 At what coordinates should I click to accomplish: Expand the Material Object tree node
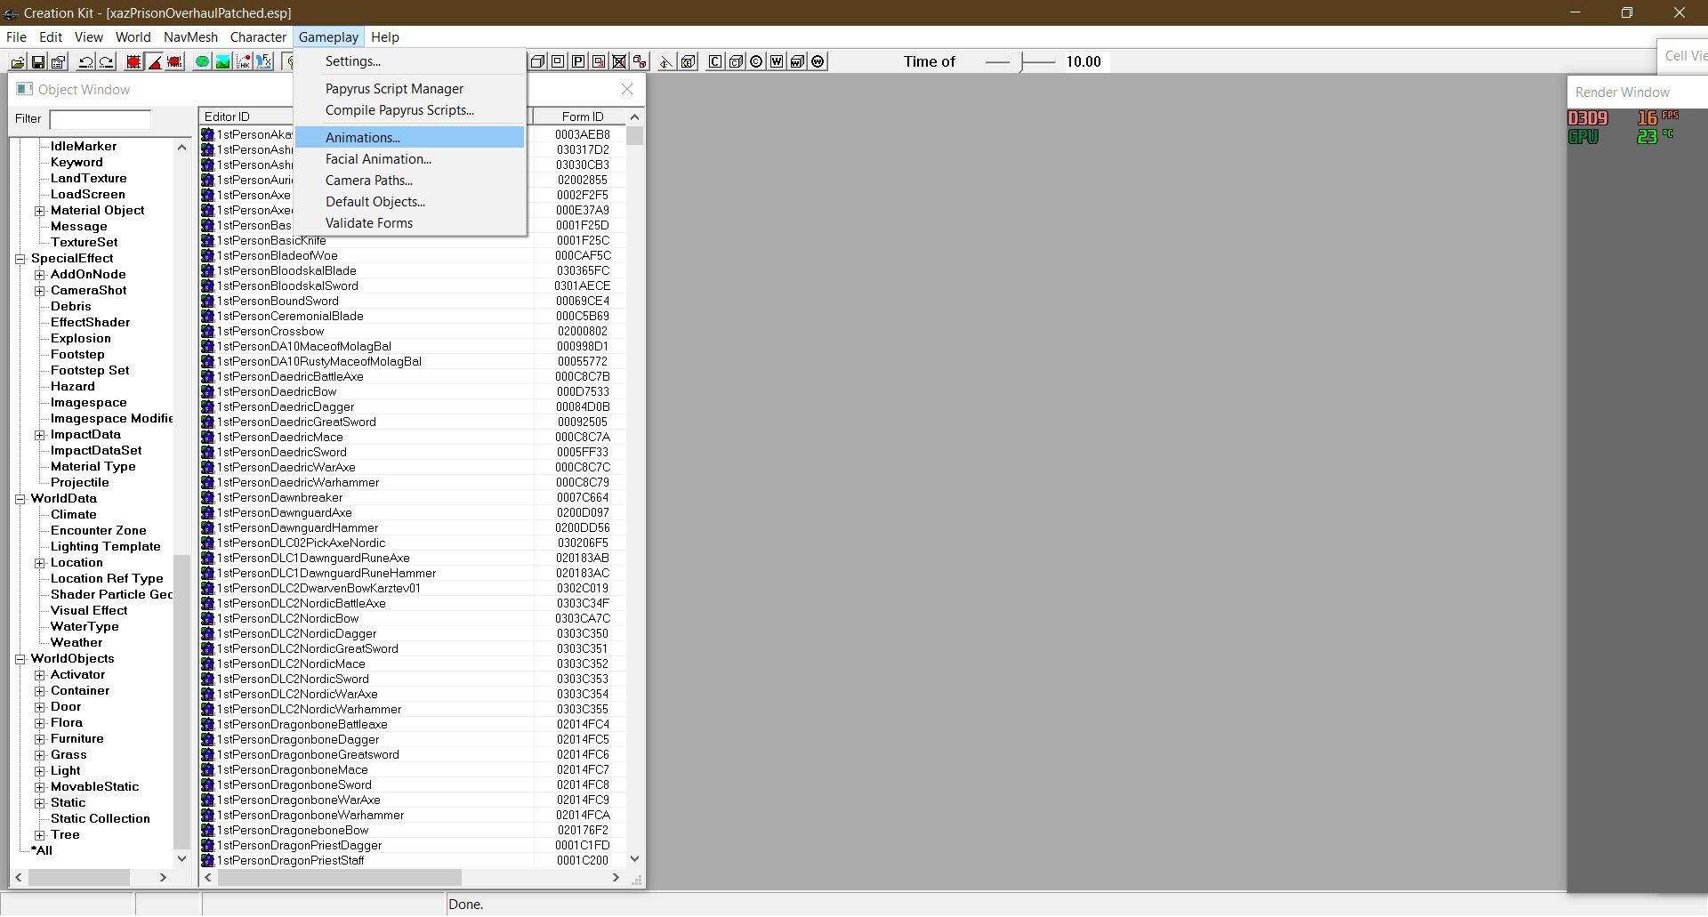pyautogui.click(x=39, y=211)
